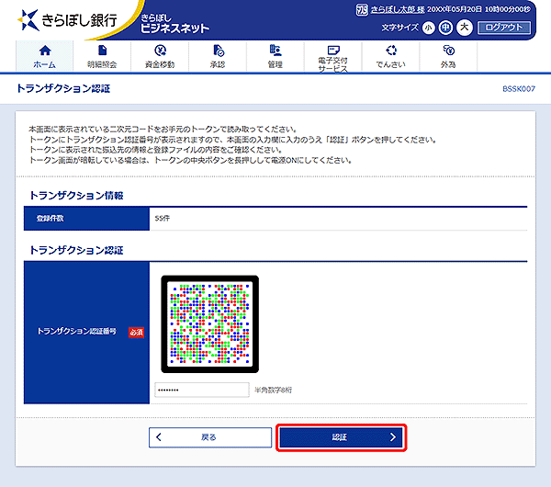Image resolution: width=551 pixels, height=487 pixels.
Task: Open the 電子交付サービス menu
Action: click(332, 56)
